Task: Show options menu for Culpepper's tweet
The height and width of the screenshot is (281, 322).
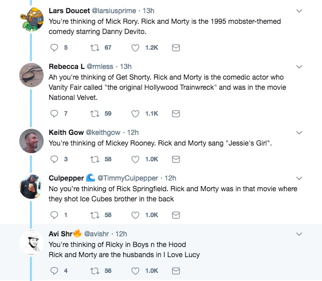Action: click(299, 178)
